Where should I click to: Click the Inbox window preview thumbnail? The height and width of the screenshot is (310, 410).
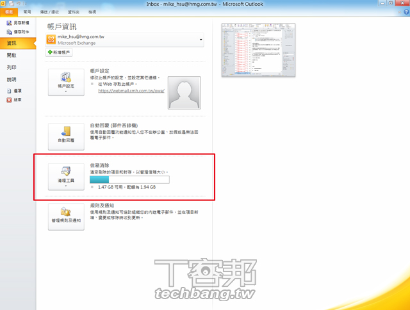[258, 50]
